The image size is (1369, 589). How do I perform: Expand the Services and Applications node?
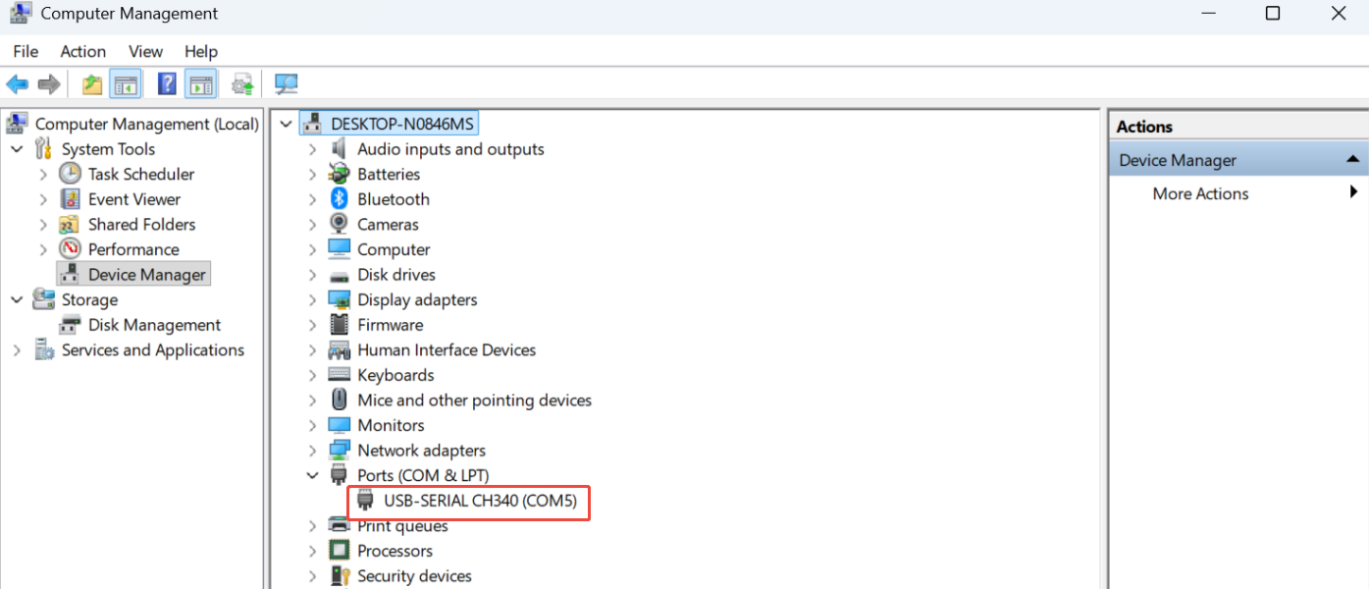click(x=17, y=350)
